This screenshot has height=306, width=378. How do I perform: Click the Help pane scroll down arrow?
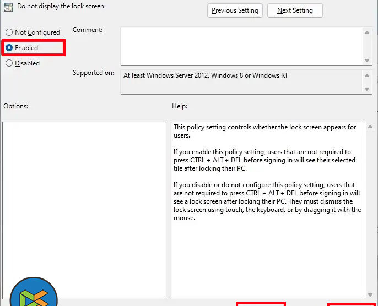tap(370, 295)
